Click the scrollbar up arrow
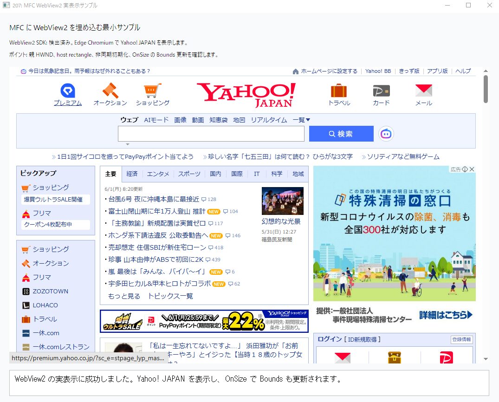Image resolution: width=499 pixels, height=402 pixels. click(486, 71)
